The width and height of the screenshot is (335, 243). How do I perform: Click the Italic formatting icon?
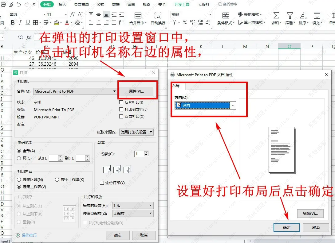tap(20, 22)
